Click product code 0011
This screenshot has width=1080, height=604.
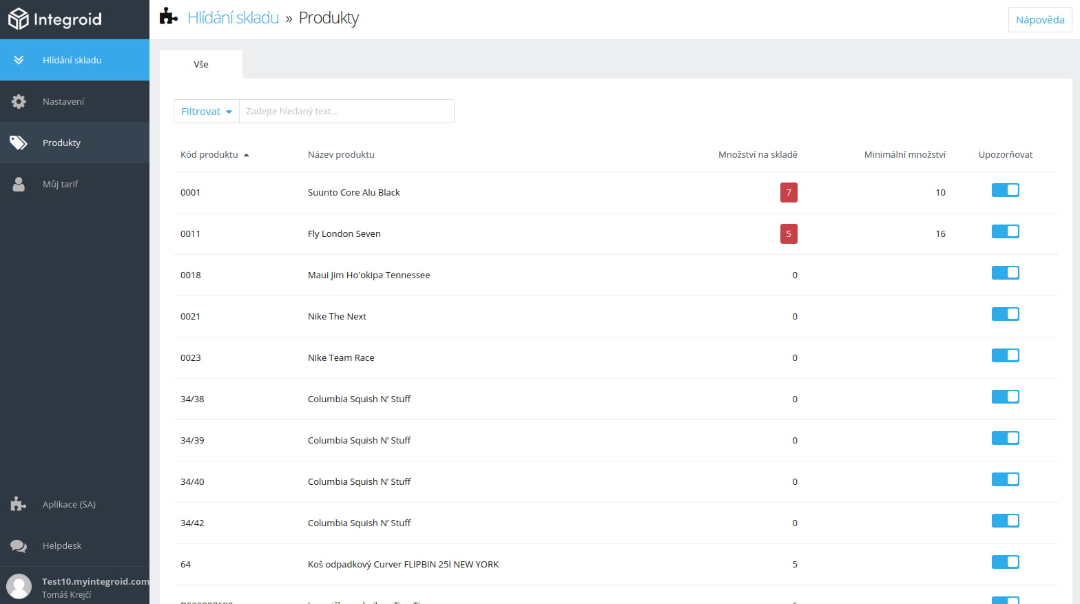click(190, 233)
